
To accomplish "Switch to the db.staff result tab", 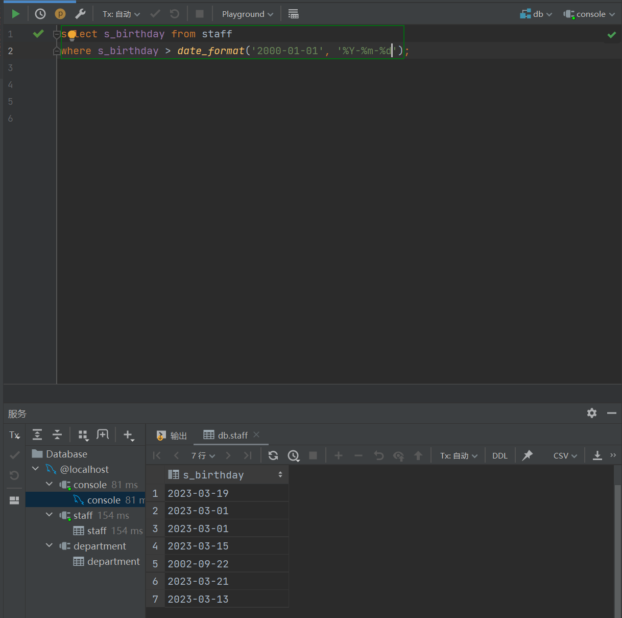I will tap(226, 435).
